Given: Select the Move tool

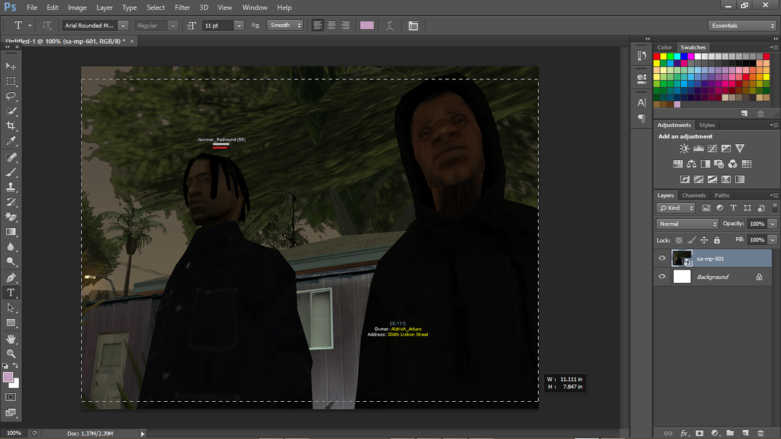Looking at the screenshot, I should click(x=11, y=66).
